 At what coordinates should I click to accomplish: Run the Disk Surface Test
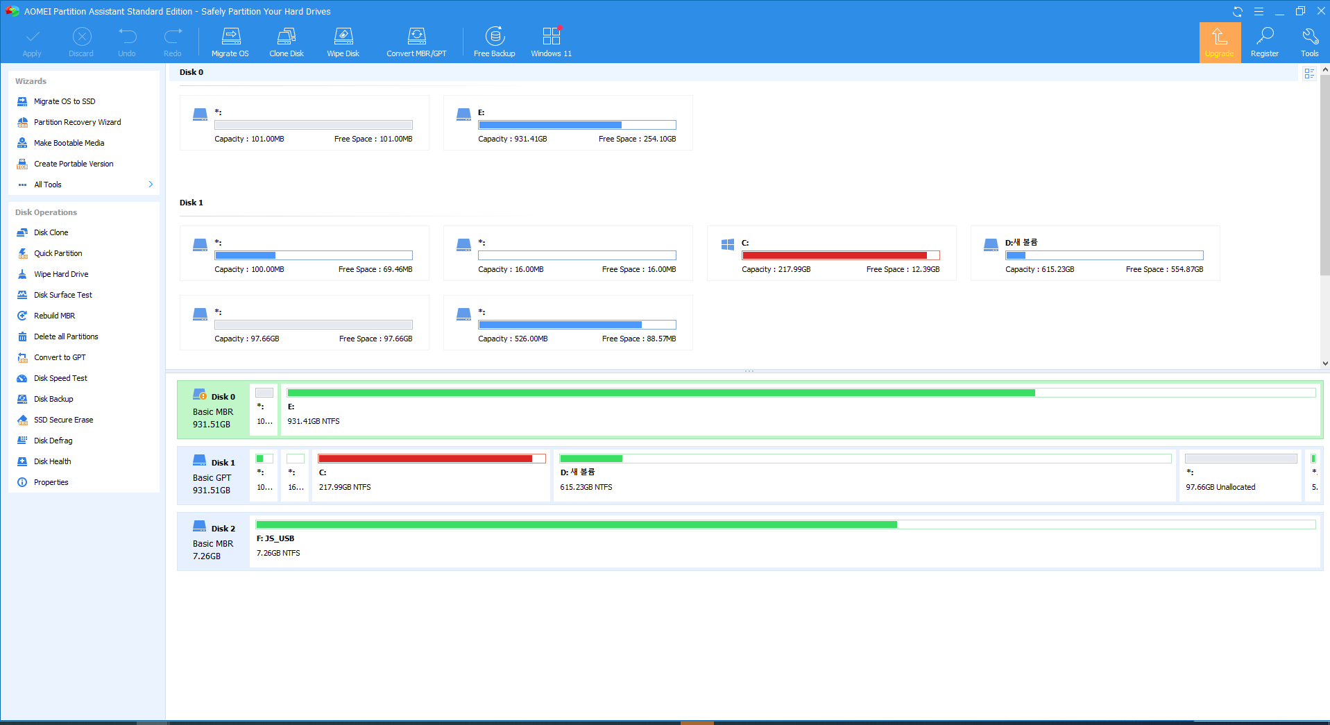coord(63,294)
